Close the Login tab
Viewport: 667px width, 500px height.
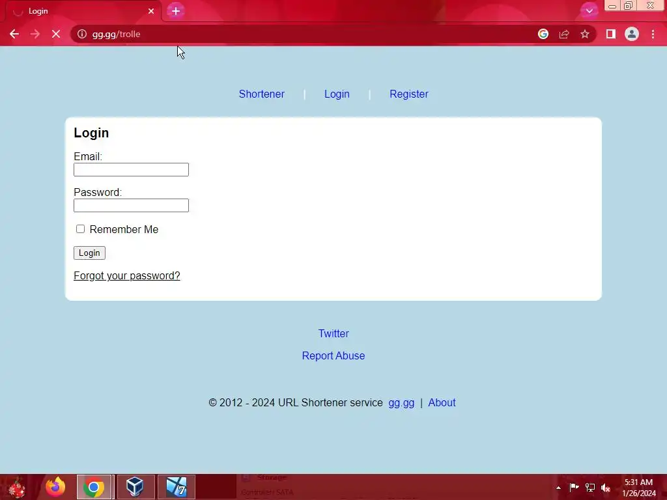[x=151, y=11]
